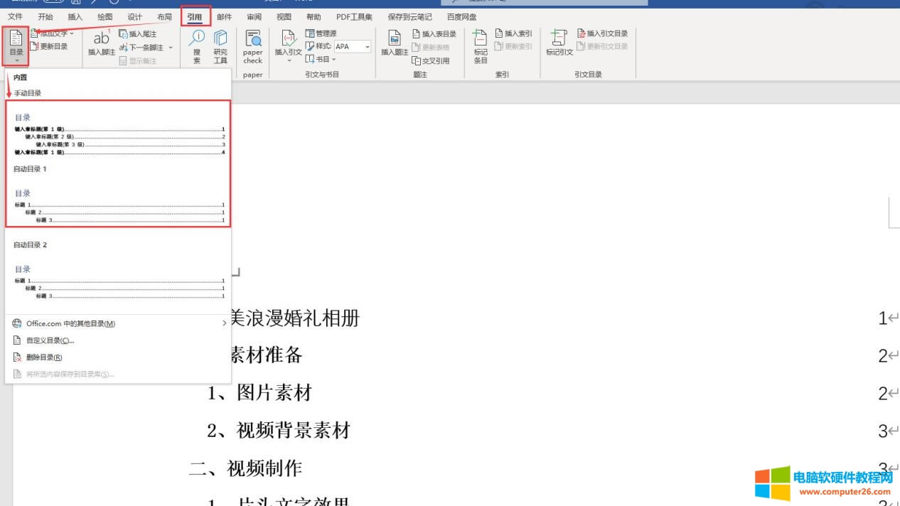This screenshot has height=506, width=900.
Task: Click the 插入脚注 footnote icon
Action: click(101, 43)
